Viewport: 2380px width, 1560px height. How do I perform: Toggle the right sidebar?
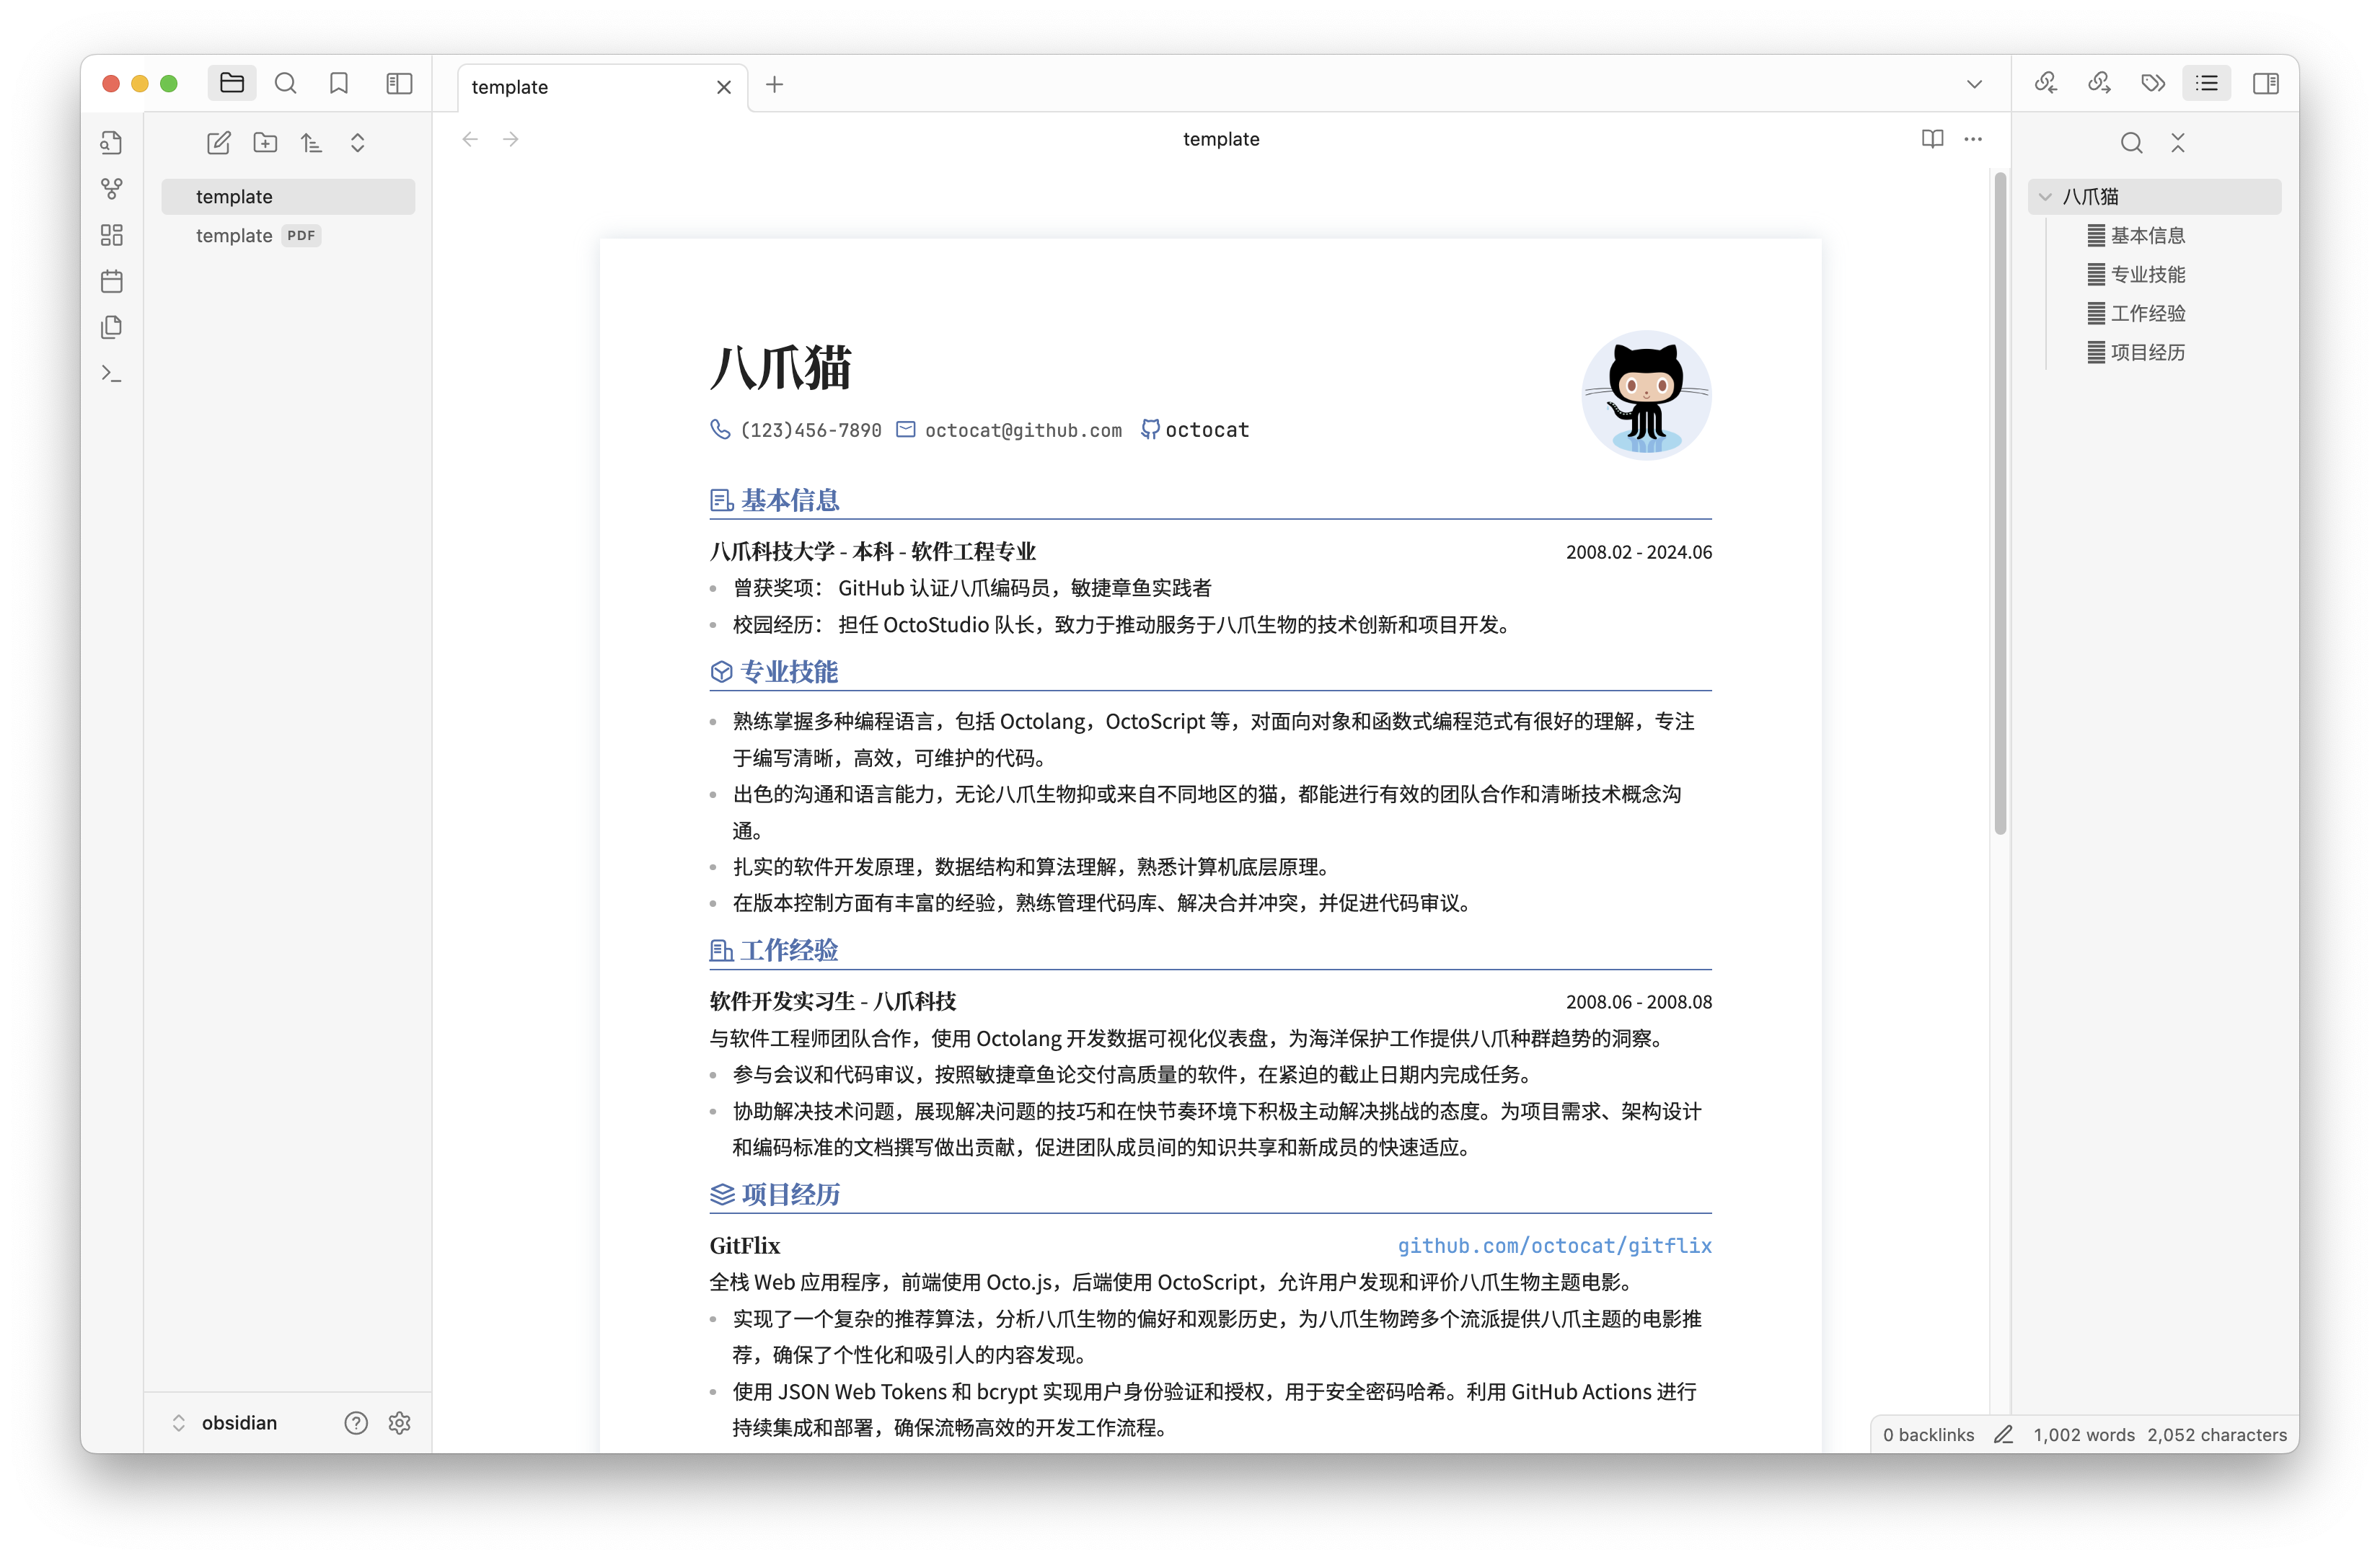click(x=2266, y=84)
